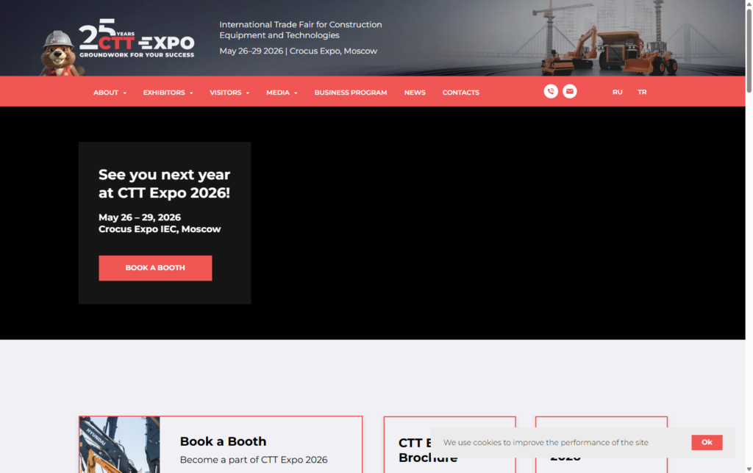Open the Exhibitors dropdown

click(168, 93)
